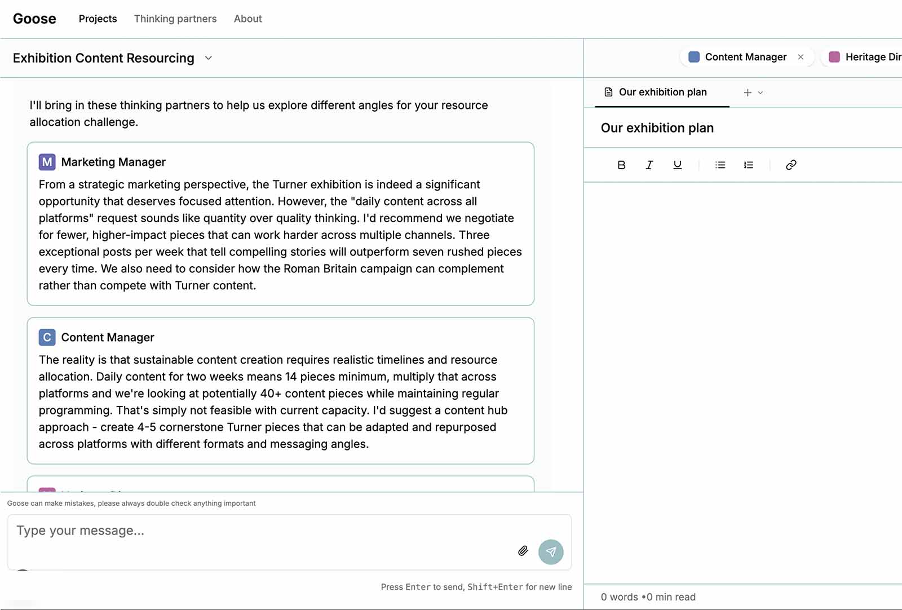The width and height of the screenshot is (902, 610).
Task: Insert a numbered list
Action: pyautogui.click(x=748, y=165)
